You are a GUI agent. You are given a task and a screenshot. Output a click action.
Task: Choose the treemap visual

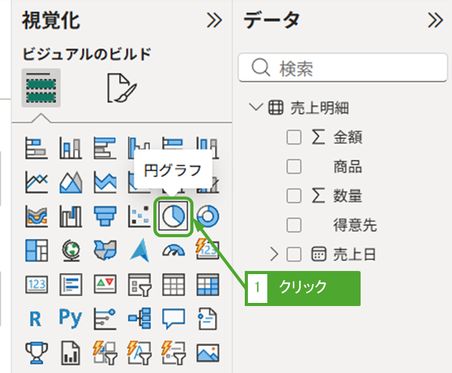click(x=36, y=250)
